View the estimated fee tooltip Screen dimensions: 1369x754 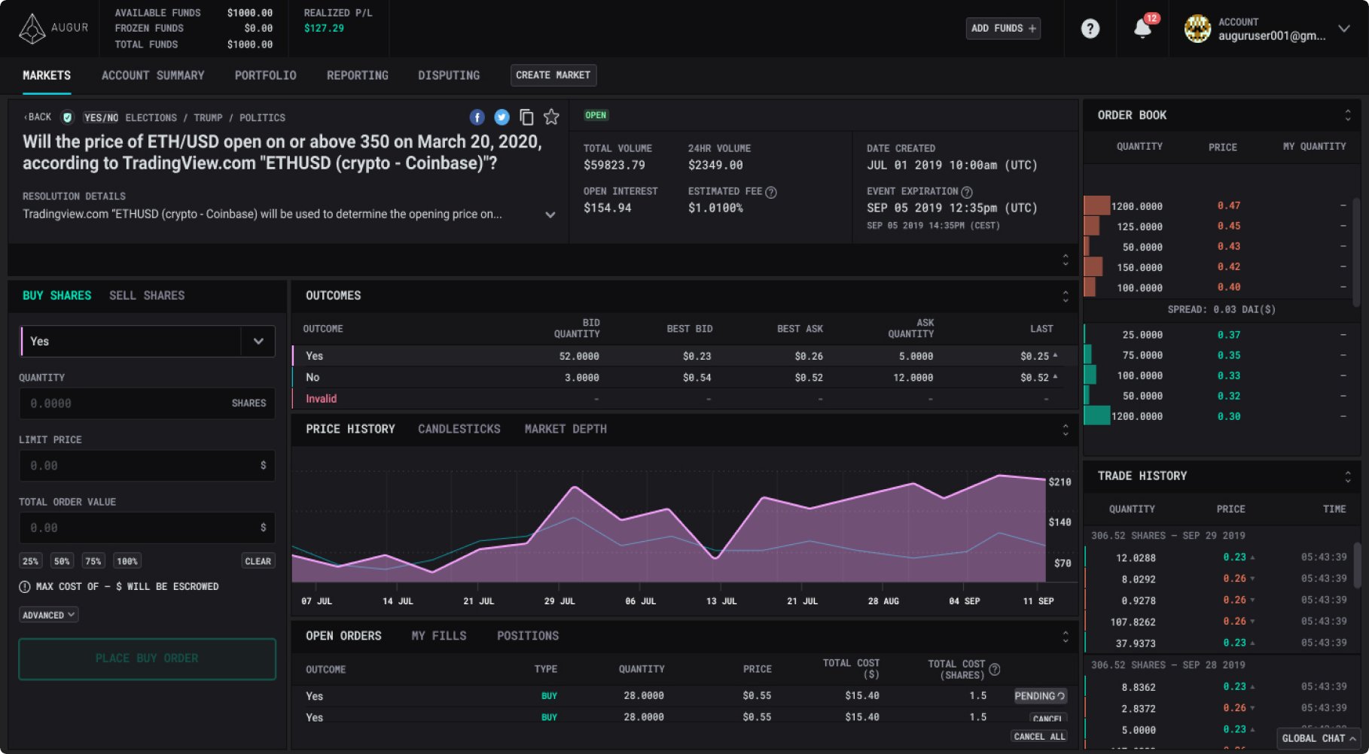pos(770,191)
